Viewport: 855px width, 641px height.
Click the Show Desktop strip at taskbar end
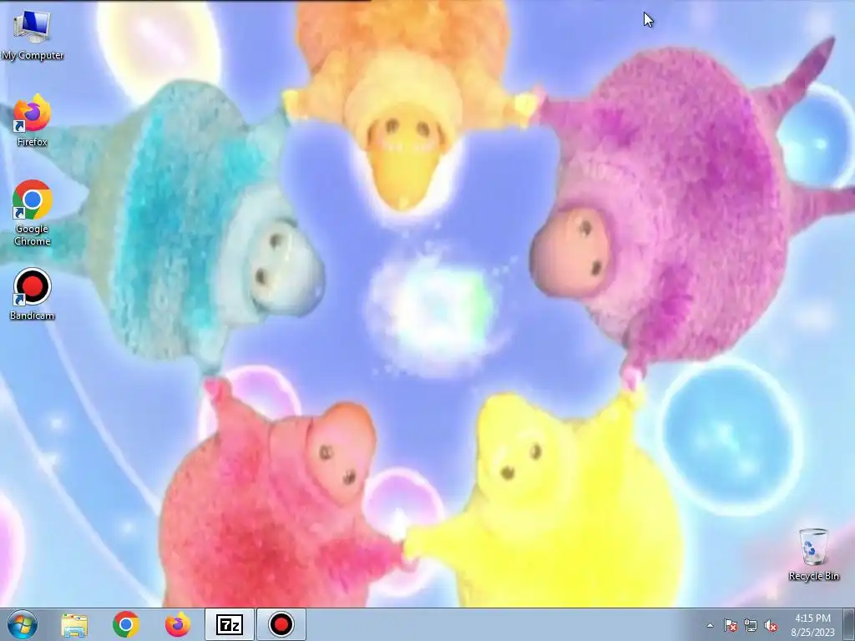point(849,624)
